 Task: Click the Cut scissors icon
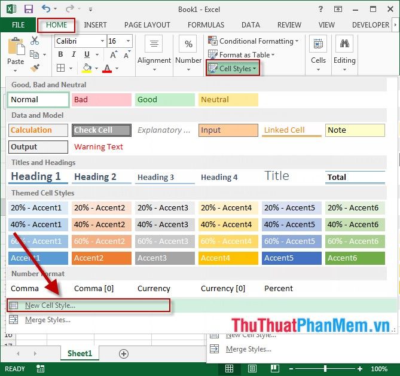pyautogui.click(x=35, y=41)
